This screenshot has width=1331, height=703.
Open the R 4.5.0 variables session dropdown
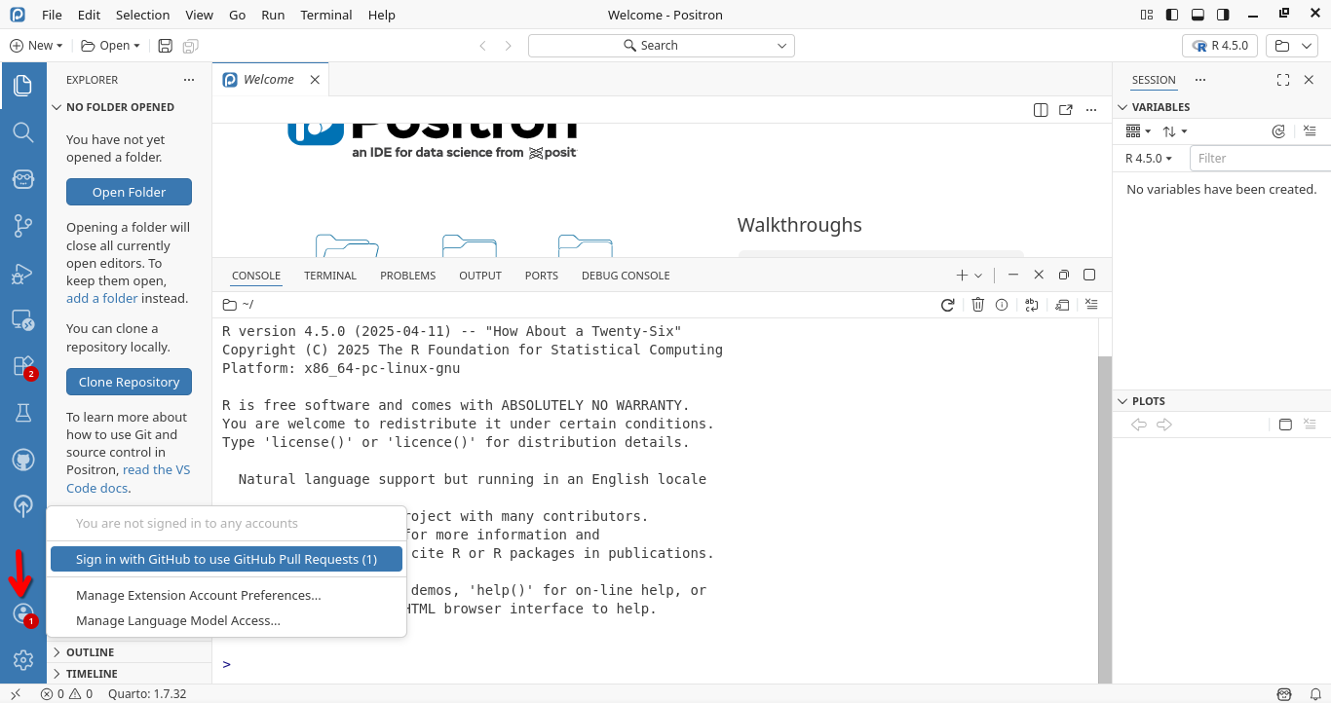(1150, 159)
